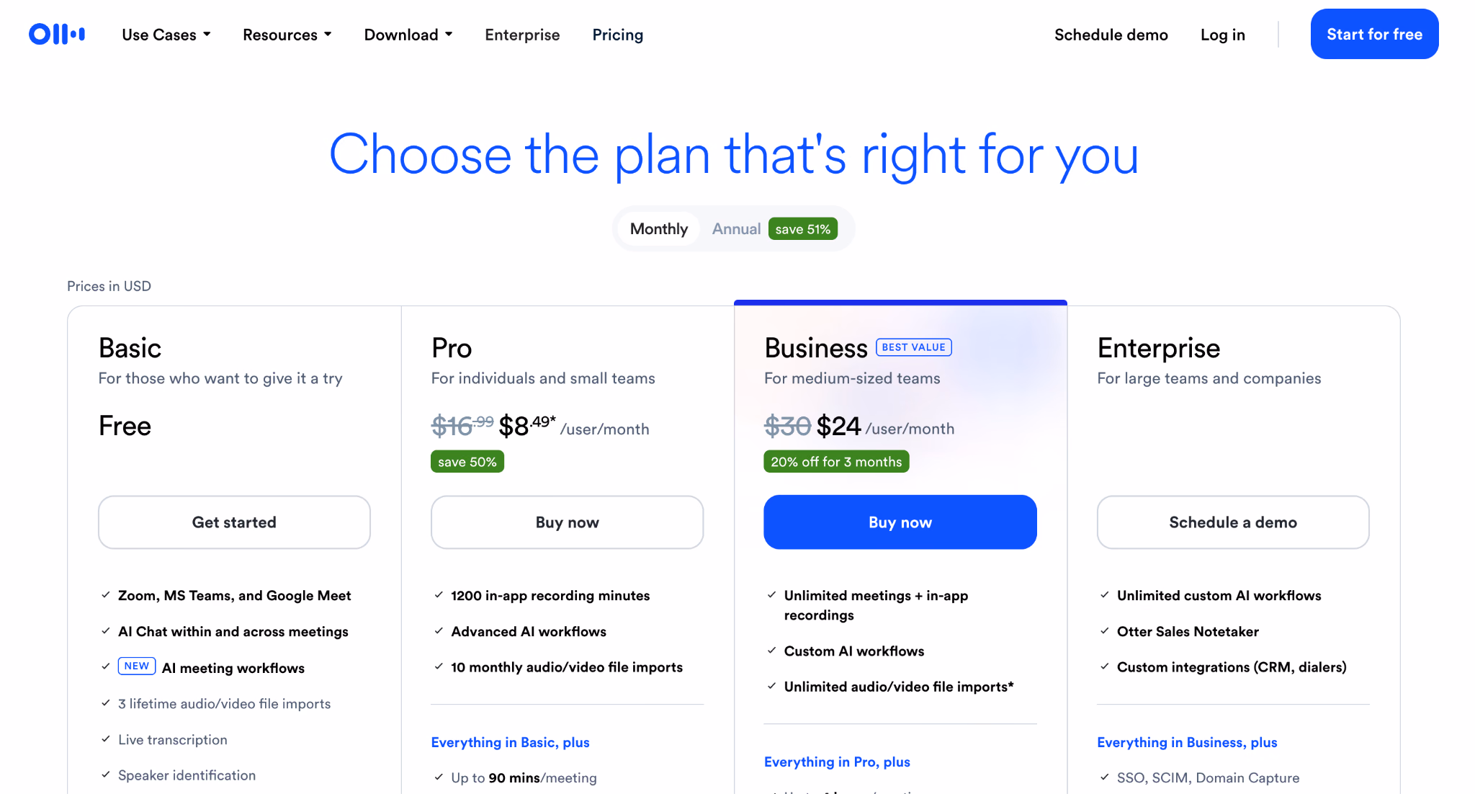The width and height of the screenshot is (1475, 794).
Task: Expand the Download dropdown
Action: tap(408, 35)
